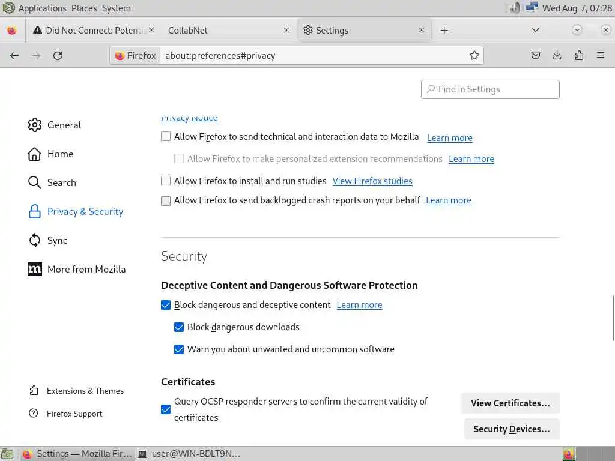Open the Downloads panel icon

[557, 56]
